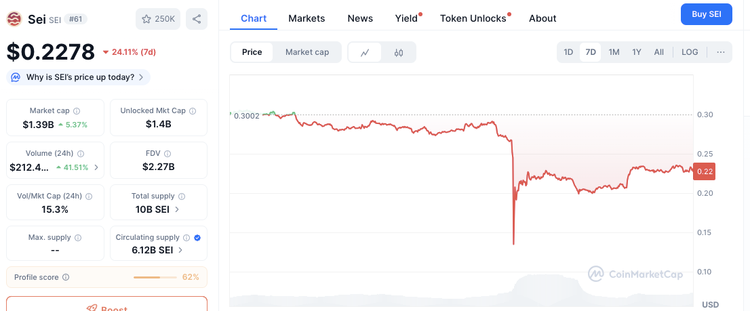Click the share icon button
The height and width of the screenshot is (311, 750).
tap(197, 19)
